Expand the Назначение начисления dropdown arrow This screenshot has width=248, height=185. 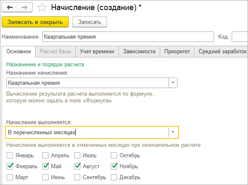[173, 83]
